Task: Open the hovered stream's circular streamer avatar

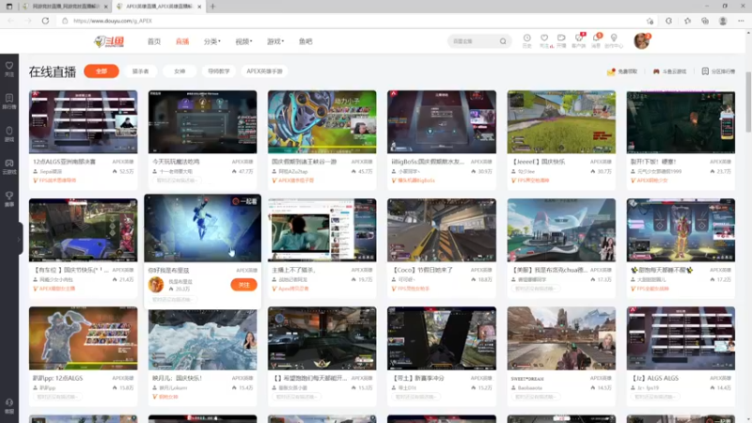Action: [156, 285]
